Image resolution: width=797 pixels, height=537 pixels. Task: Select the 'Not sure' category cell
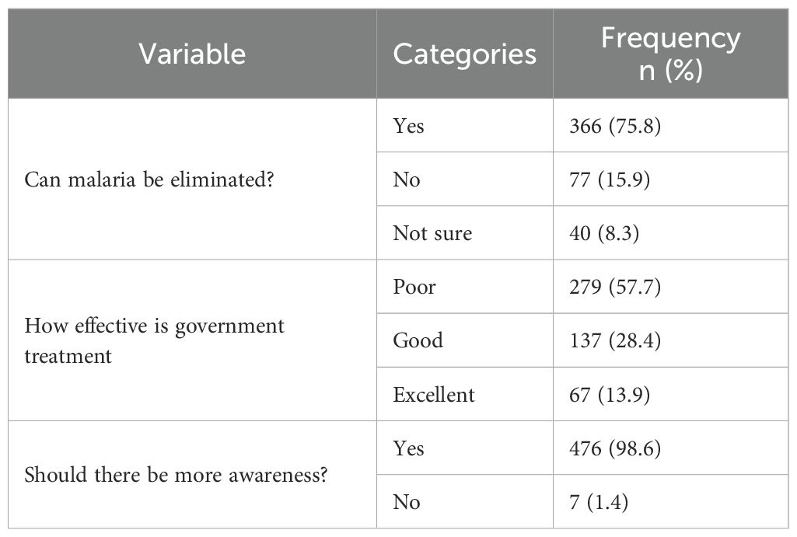coord(432,233)
